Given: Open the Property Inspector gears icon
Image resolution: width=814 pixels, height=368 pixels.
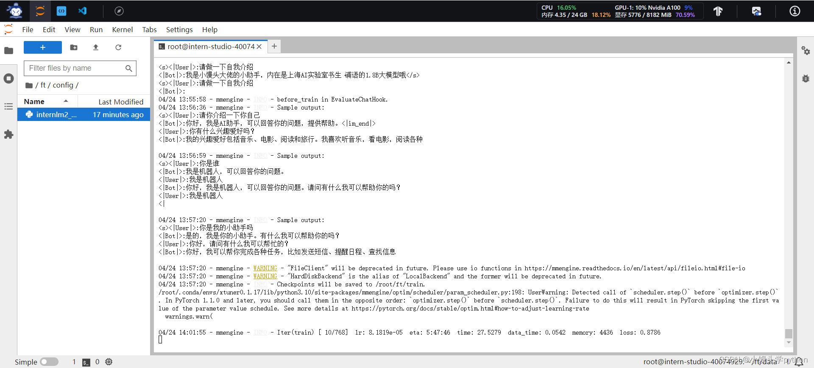Looking at the screenshot, I should pos(806,51).
